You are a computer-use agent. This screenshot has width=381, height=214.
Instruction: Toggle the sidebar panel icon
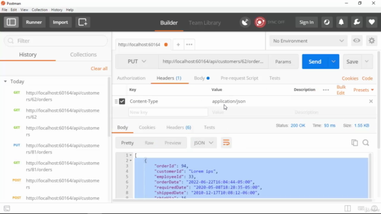(11, 22)
